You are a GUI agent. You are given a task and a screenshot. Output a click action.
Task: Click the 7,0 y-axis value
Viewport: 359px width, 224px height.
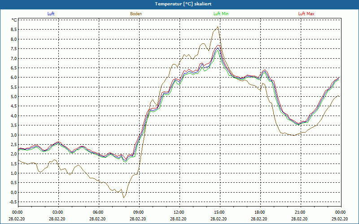pyautogui.click(x=14, y=58)
